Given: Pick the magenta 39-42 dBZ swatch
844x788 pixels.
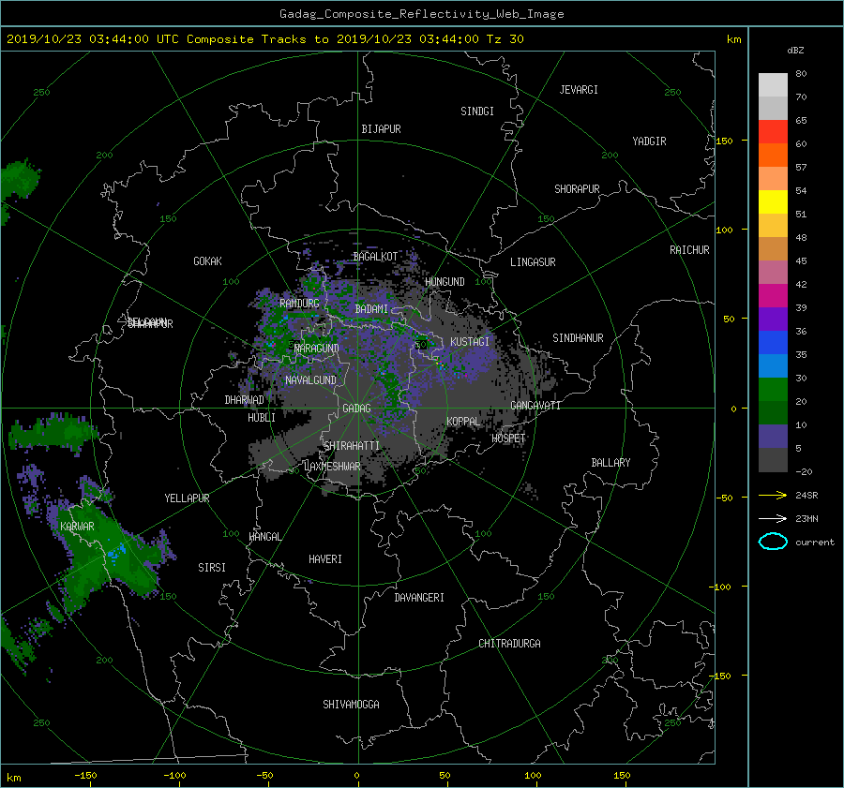Looking at the screenshot, I should coord(773,295).
